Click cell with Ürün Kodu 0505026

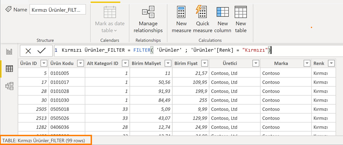(x=67, y=118)
